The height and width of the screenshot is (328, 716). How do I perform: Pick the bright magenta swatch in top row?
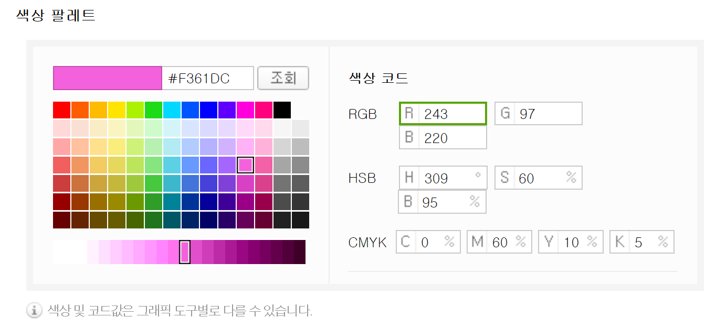[x=246, y=110]
